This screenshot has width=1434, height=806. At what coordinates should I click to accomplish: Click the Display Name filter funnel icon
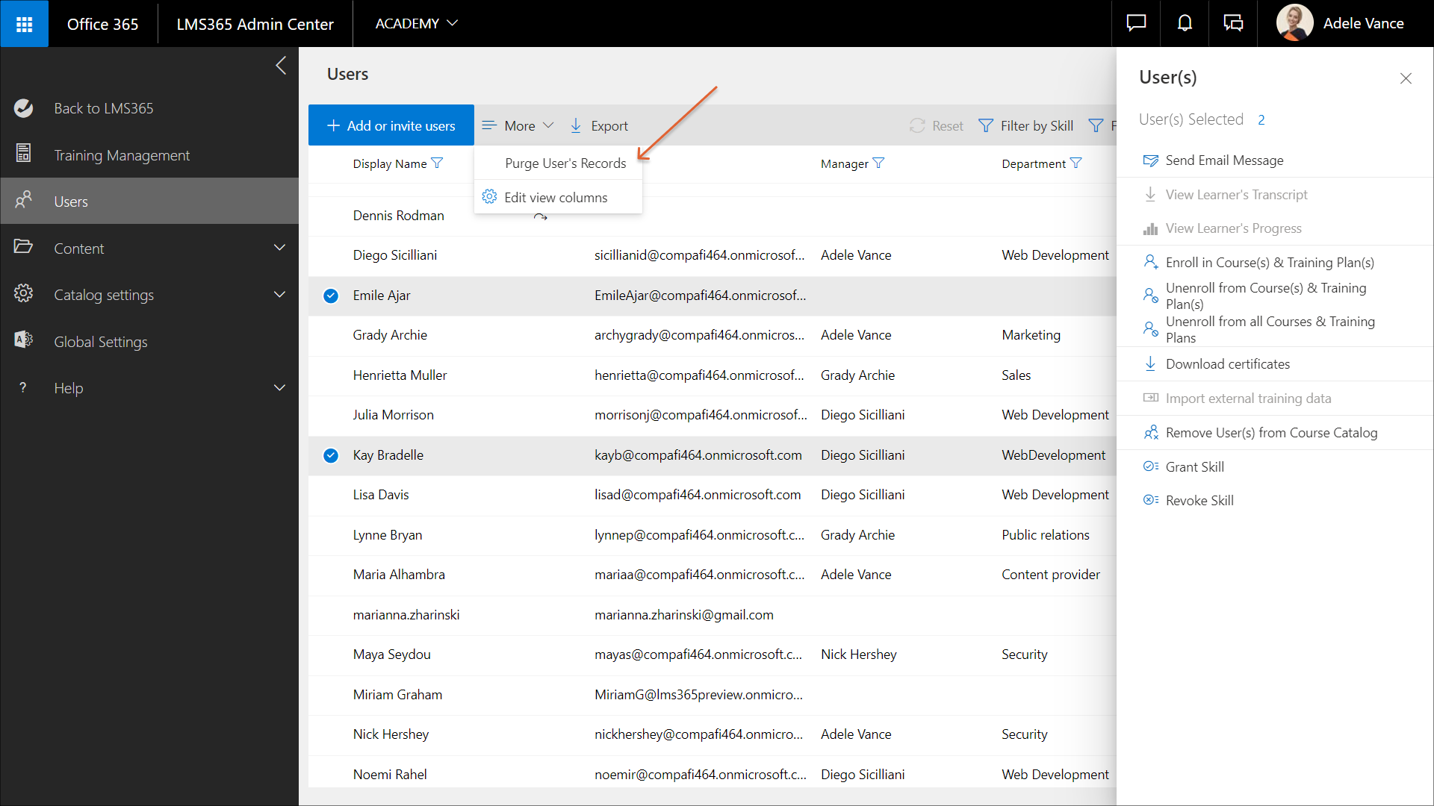click(438, 163)
